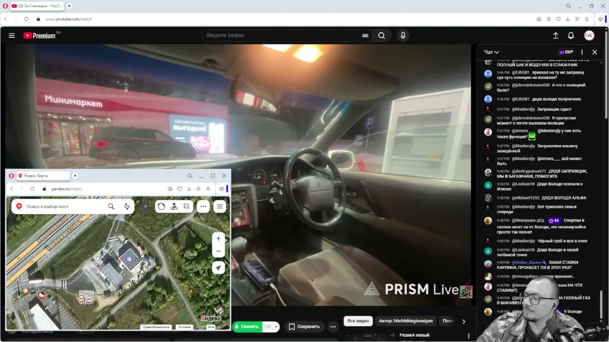Open options for Резик4 новый video
Screen dimensions: 609x342
click(469, 336)
